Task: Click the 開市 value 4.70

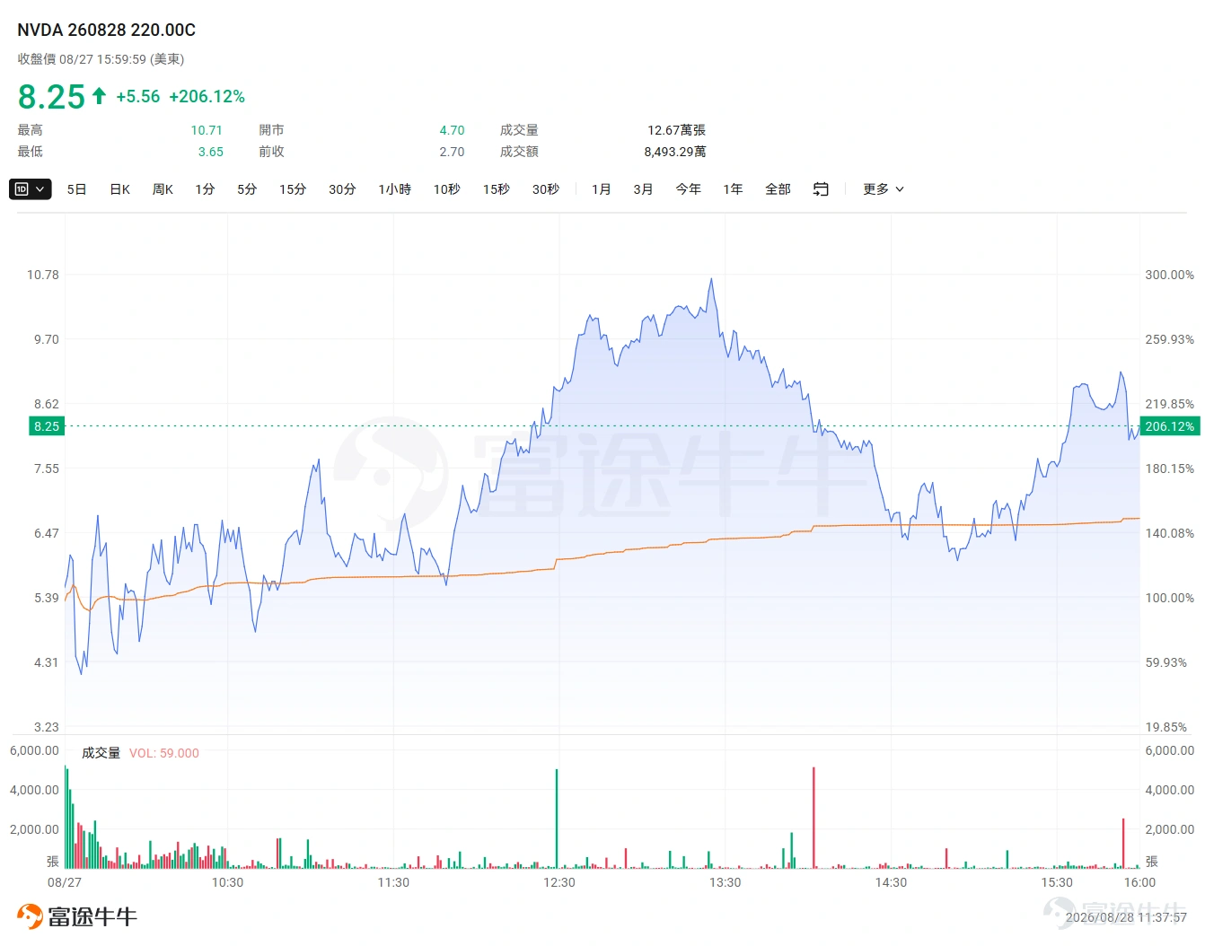Action: pos(453,130)
